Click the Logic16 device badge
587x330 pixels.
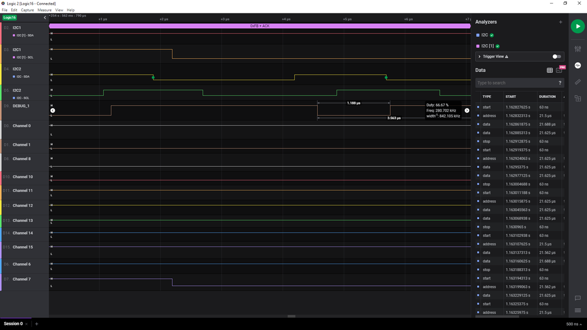click(x=9, y=18)
